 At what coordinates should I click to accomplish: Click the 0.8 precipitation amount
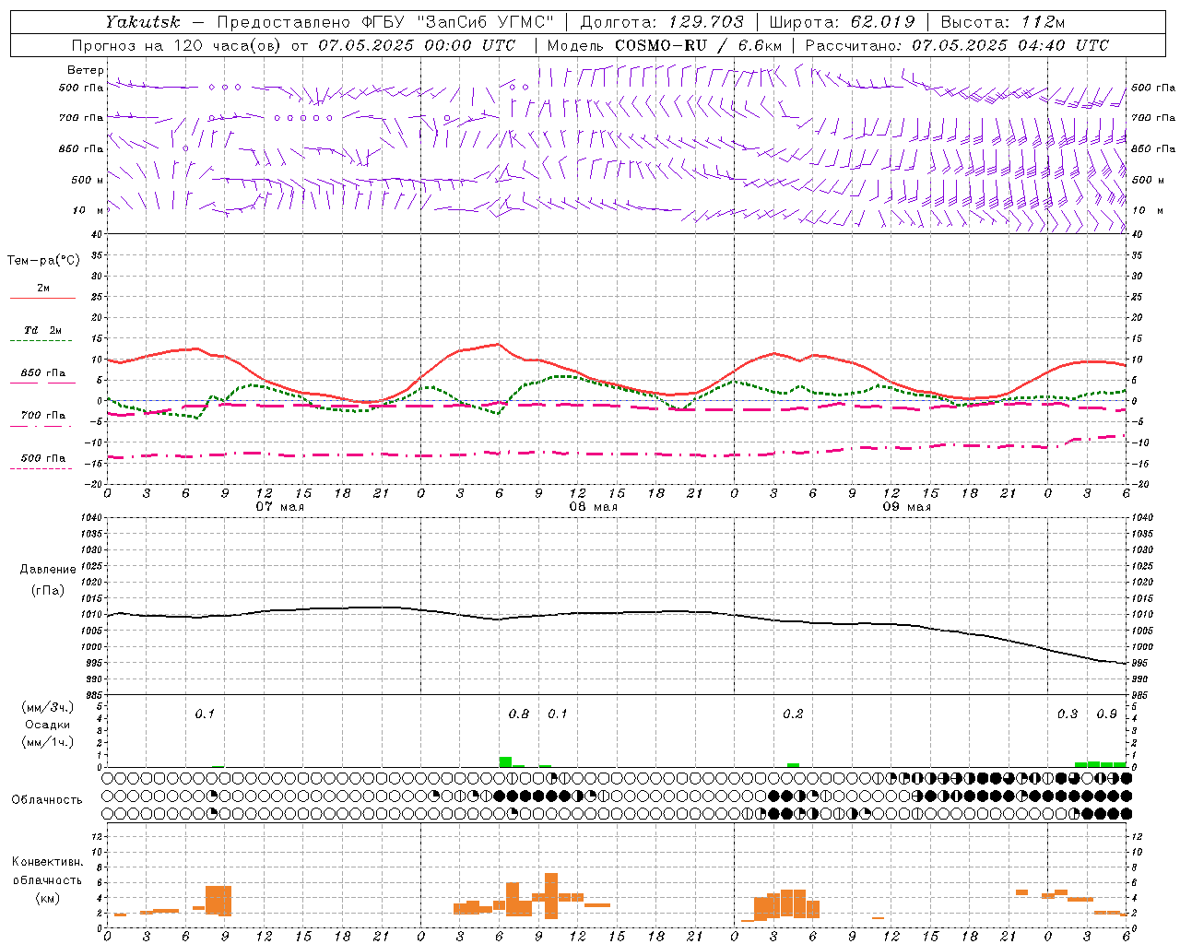pyautogui.click(x=519, y=714)
